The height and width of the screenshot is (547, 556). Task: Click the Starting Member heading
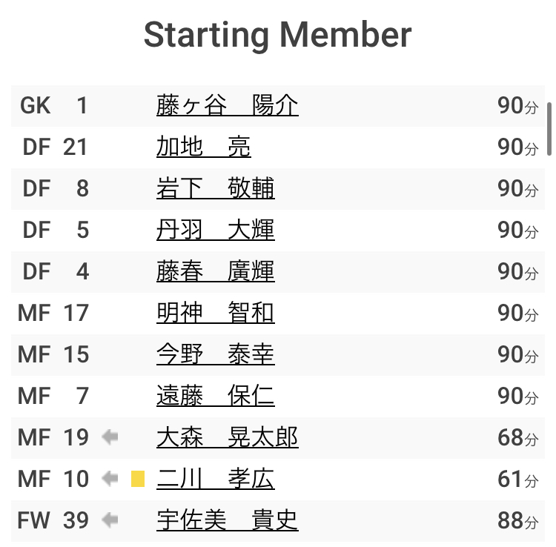(278, 35)
